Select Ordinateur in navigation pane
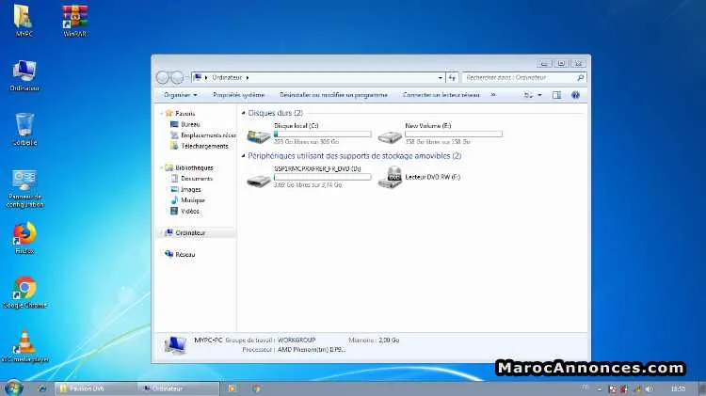Image resolution: width=706 pixels, height=396 pixels. coord(185,232)
